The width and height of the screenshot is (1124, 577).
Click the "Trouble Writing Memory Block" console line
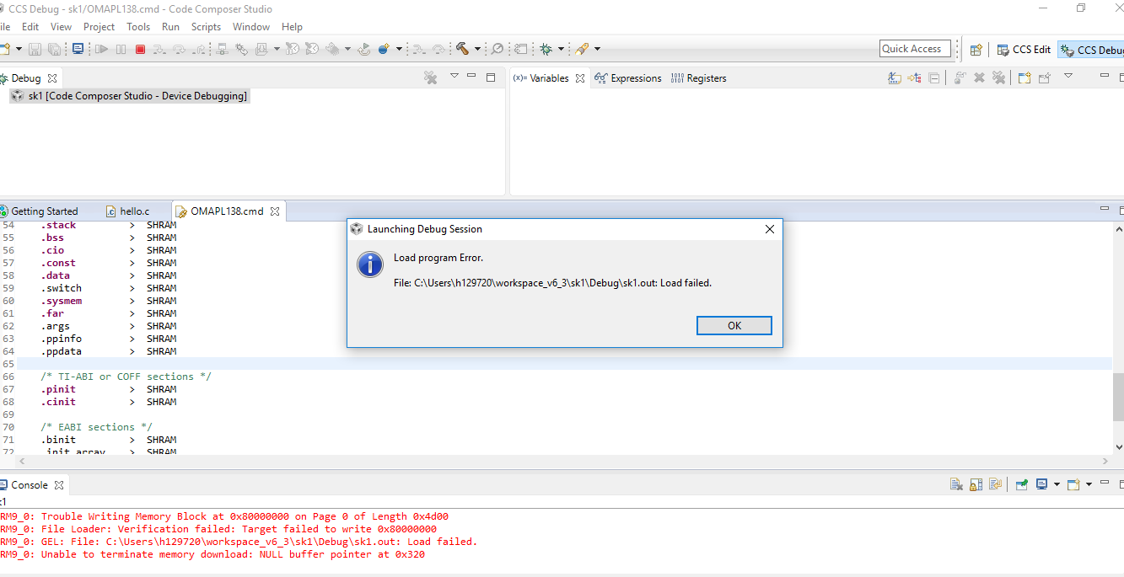pyautogui.click(x=224, y=516)
